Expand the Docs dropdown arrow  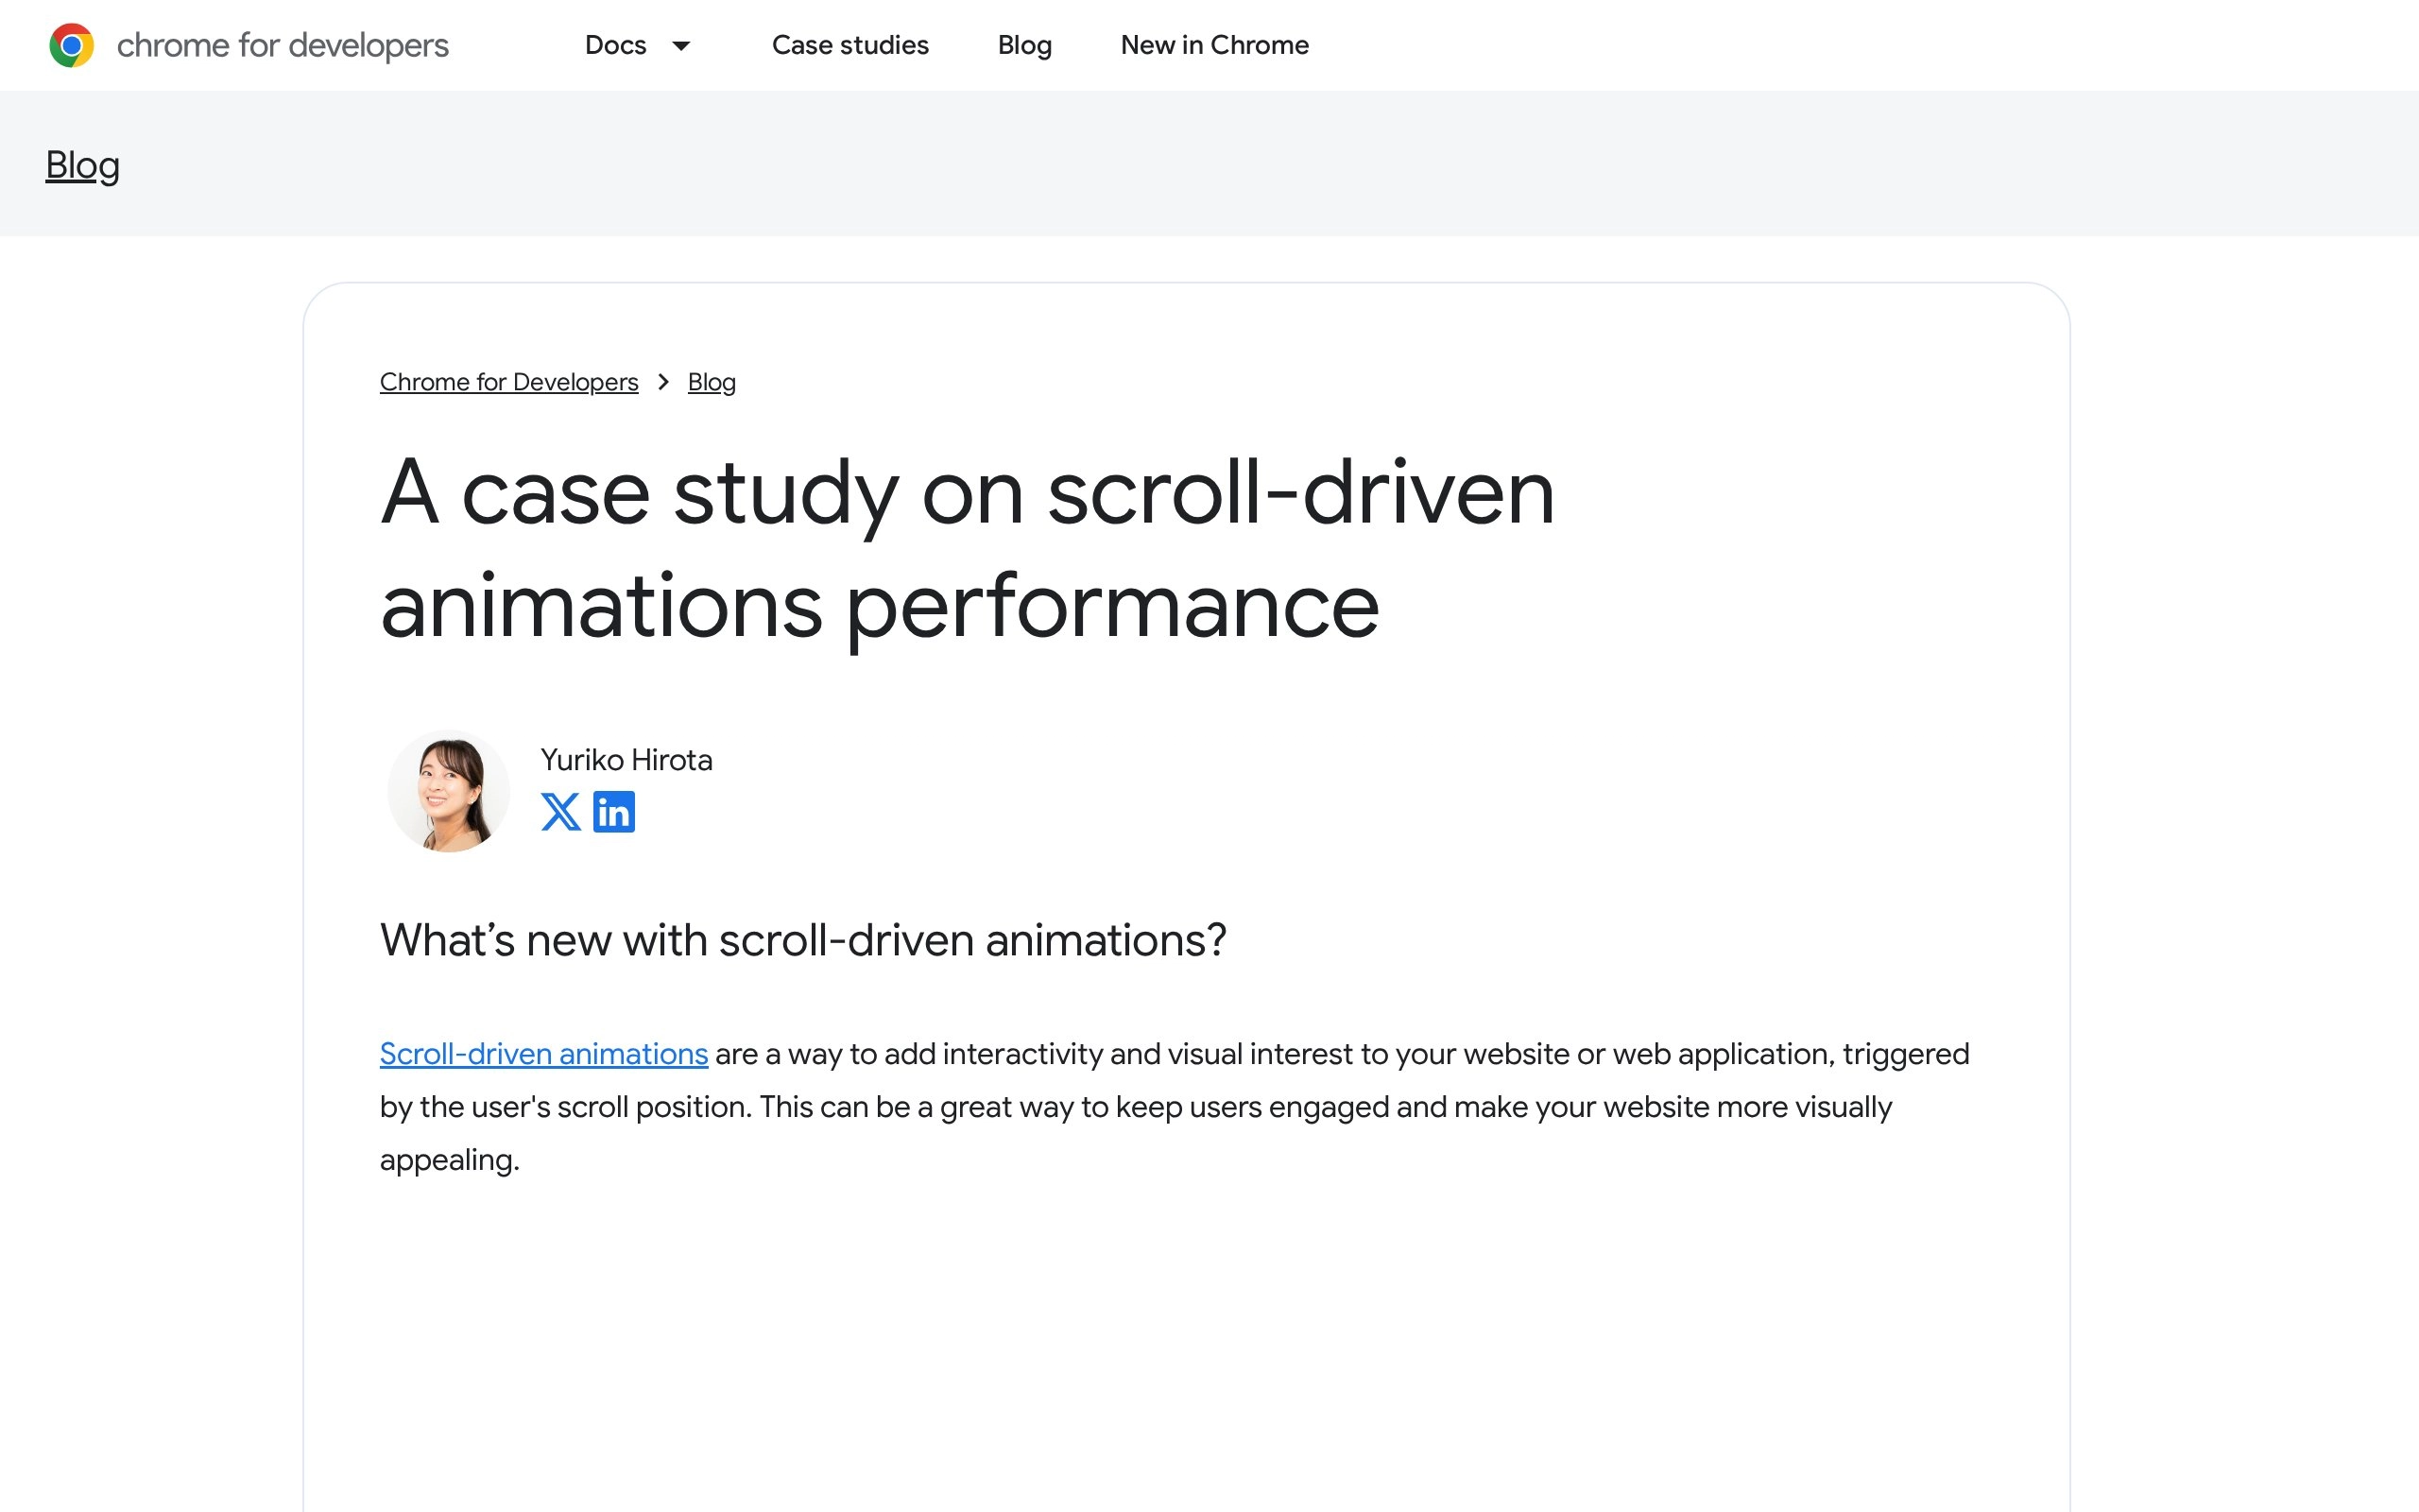680,45
